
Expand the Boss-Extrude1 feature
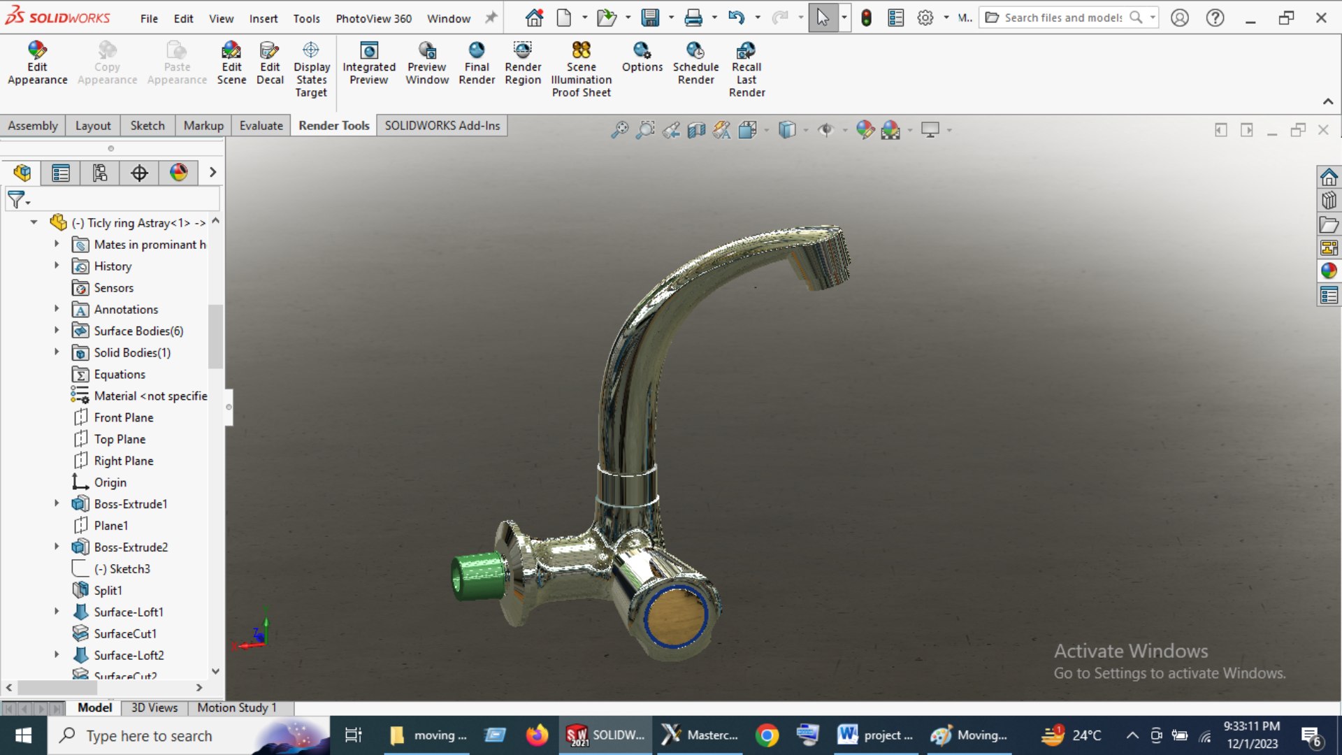(x=57, y=503)
